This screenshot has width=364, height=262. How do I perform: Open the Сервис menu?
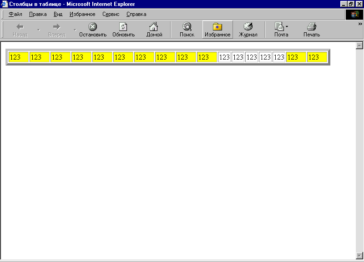[x=111, y=14]
